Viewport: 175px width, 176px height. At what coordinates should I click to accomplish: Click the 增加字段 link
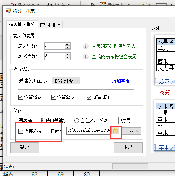[x=121, y=81]
